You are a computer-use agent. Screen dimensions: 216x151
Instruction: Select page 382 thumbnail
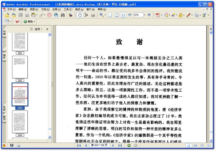[x=20, y=68]
